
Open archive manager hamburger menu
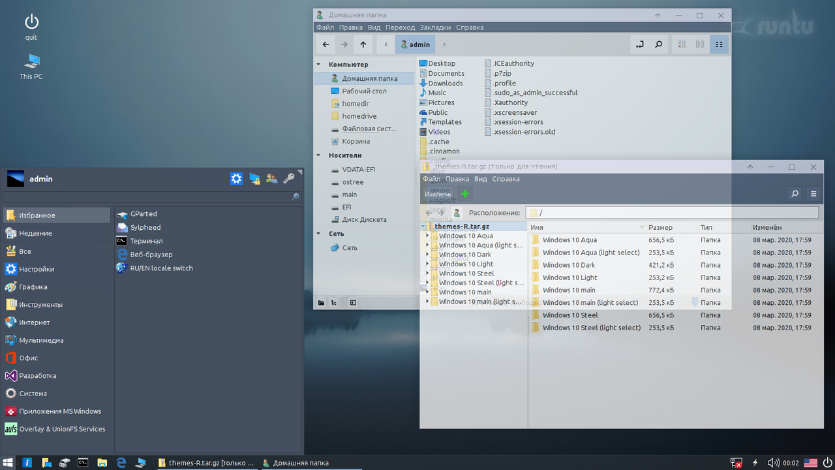pyautogui.click(x=813, y=194)
